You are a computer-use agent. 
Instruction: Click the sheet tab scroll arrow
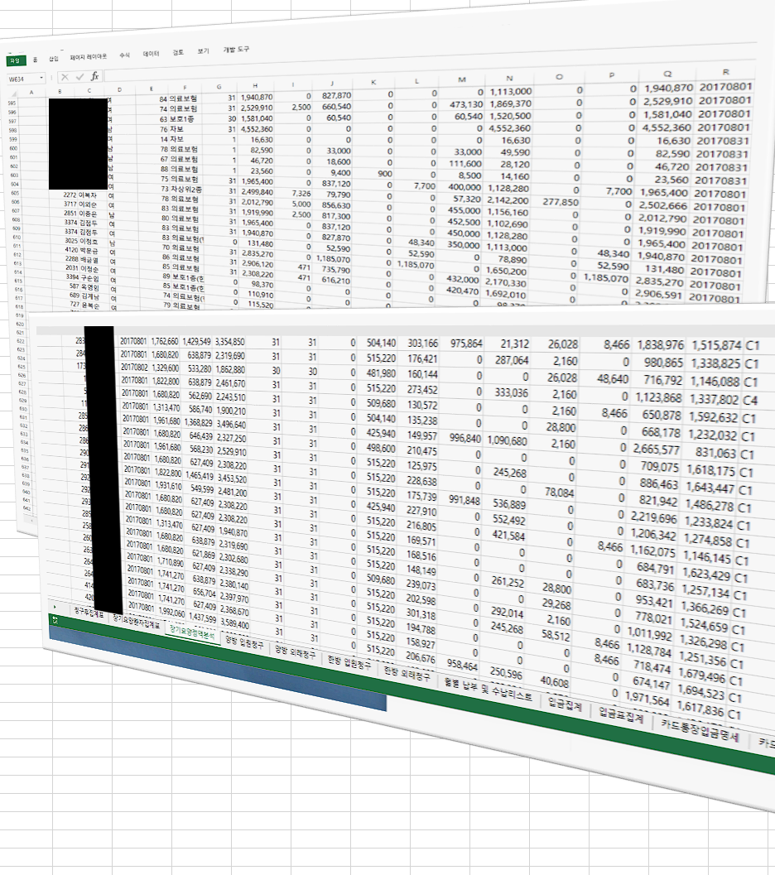pyautogui.click(x=55, y=606)
